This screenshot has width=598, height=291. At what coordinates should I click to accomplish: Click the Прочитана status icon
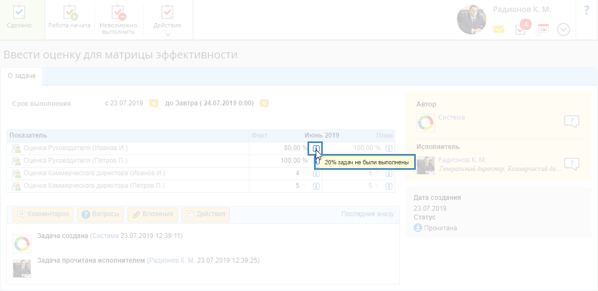(418, 228)
